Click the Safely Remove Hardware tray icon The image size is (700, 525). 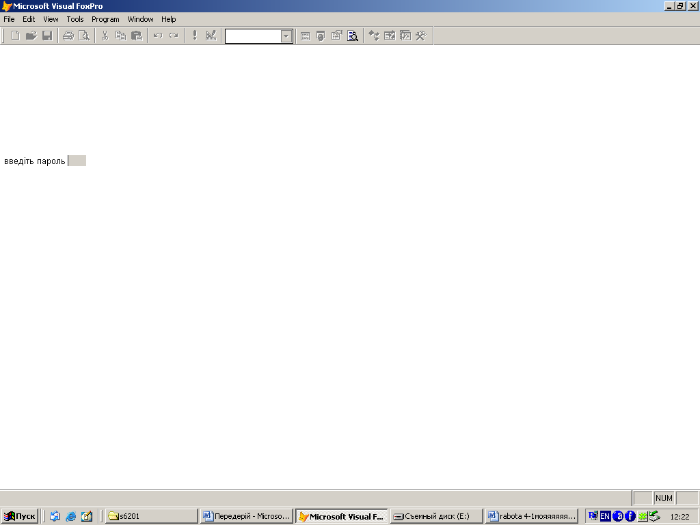[x=654, y=517]
